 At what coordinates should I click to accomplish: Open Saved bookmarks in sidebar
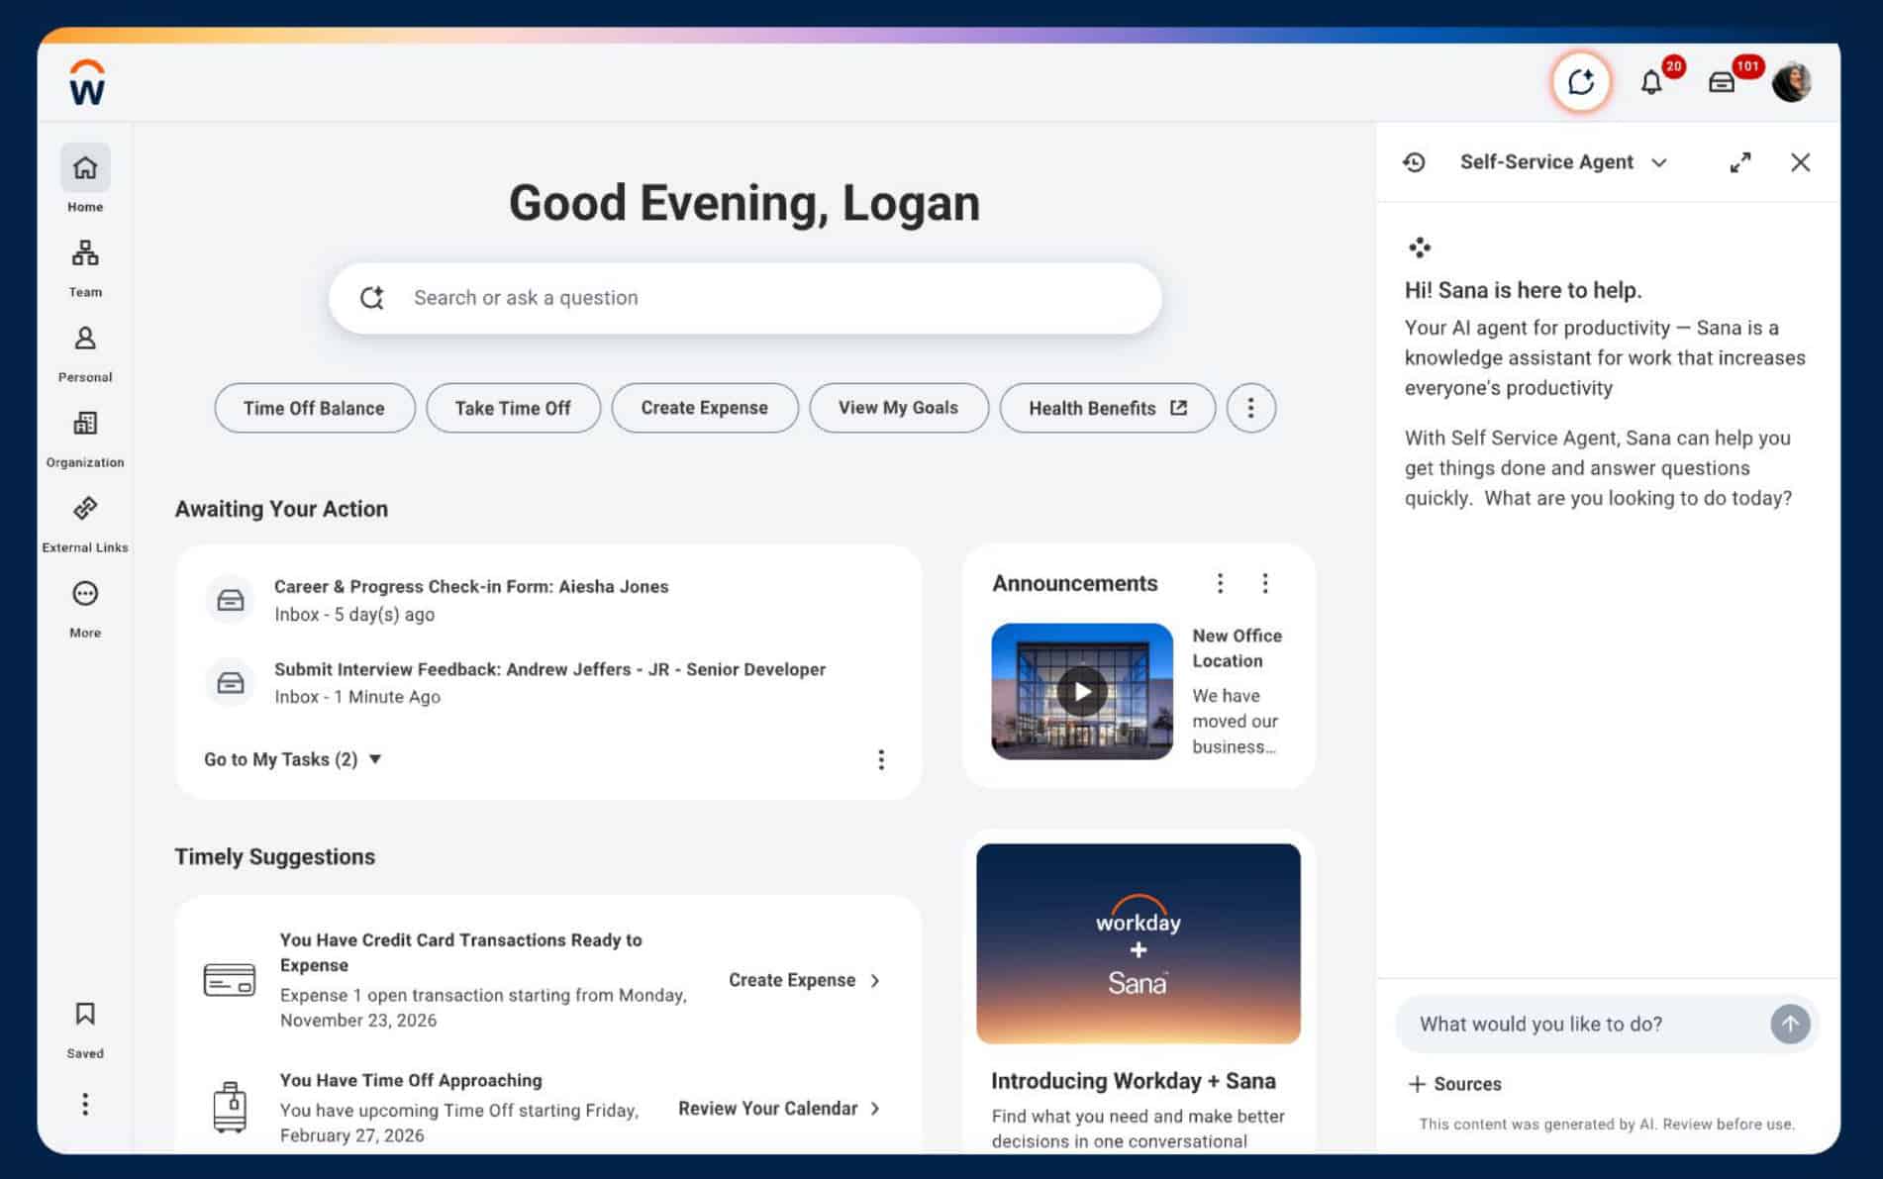[85, 1028]
